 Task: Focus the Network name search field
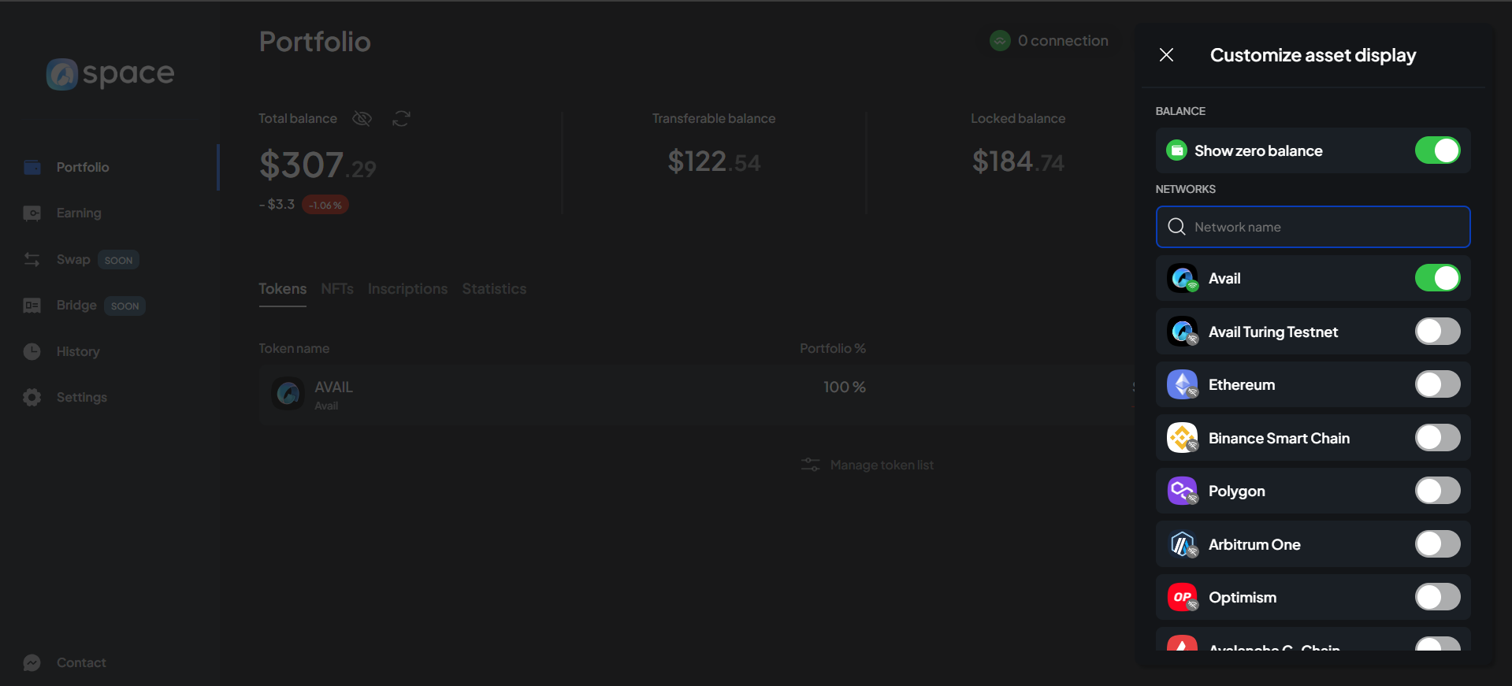pos(1324,227)
